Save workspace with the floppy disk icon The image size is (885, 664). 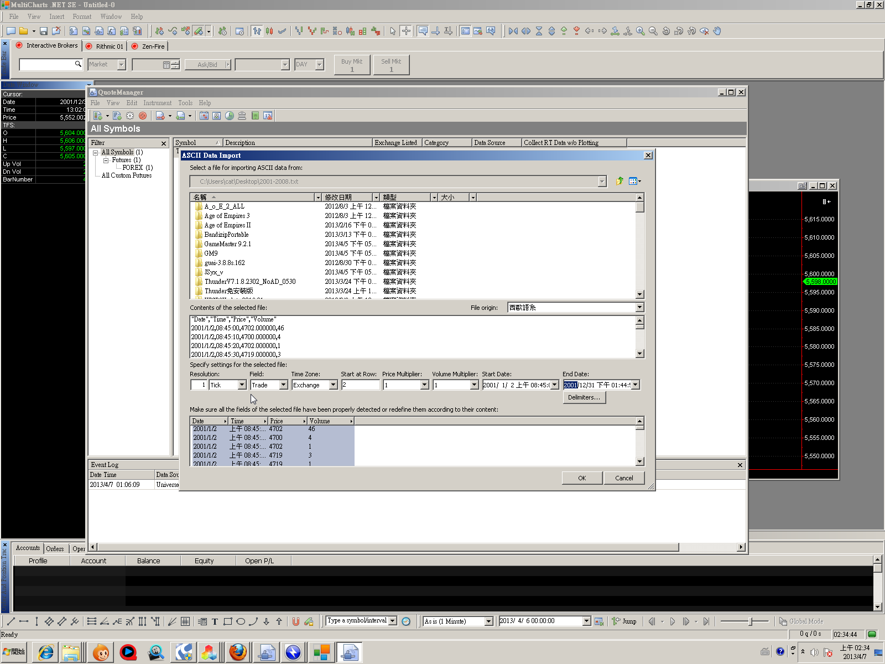pos(44,31)
